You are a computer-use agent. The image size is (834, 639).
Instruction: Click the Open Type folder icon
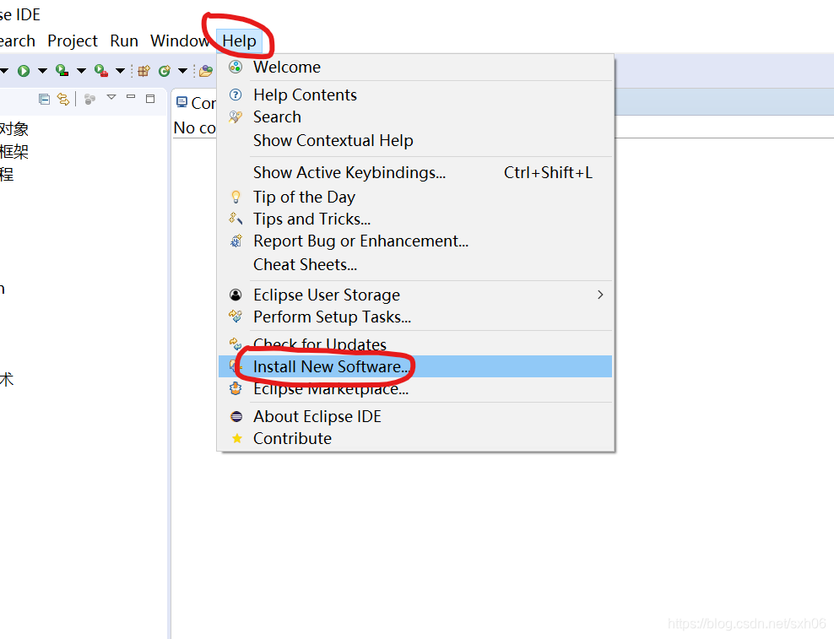coord(206,71)
